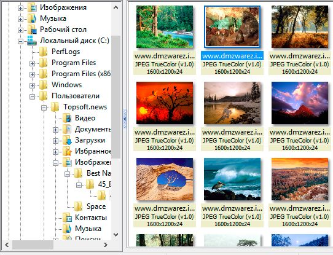Screen dimensions: 333x255
Task: Select the sandstone arch thumbnail
Action: [165, 179]
